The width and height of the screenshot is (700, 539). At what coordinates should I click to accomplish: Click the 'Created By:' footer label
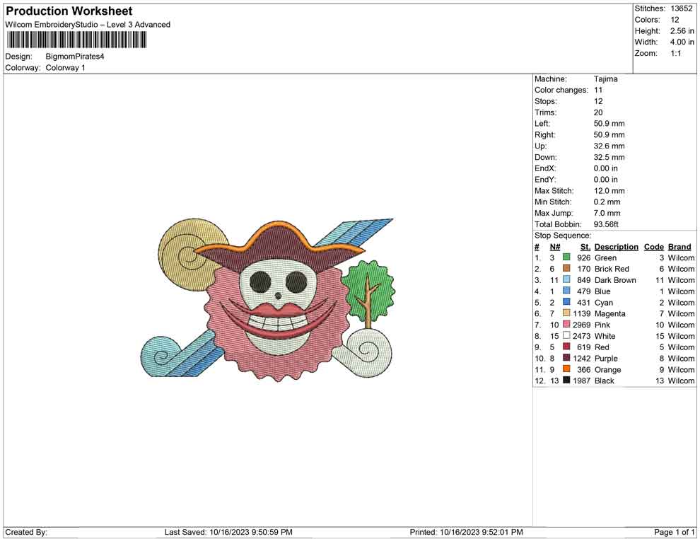click(x=26, y=532)
